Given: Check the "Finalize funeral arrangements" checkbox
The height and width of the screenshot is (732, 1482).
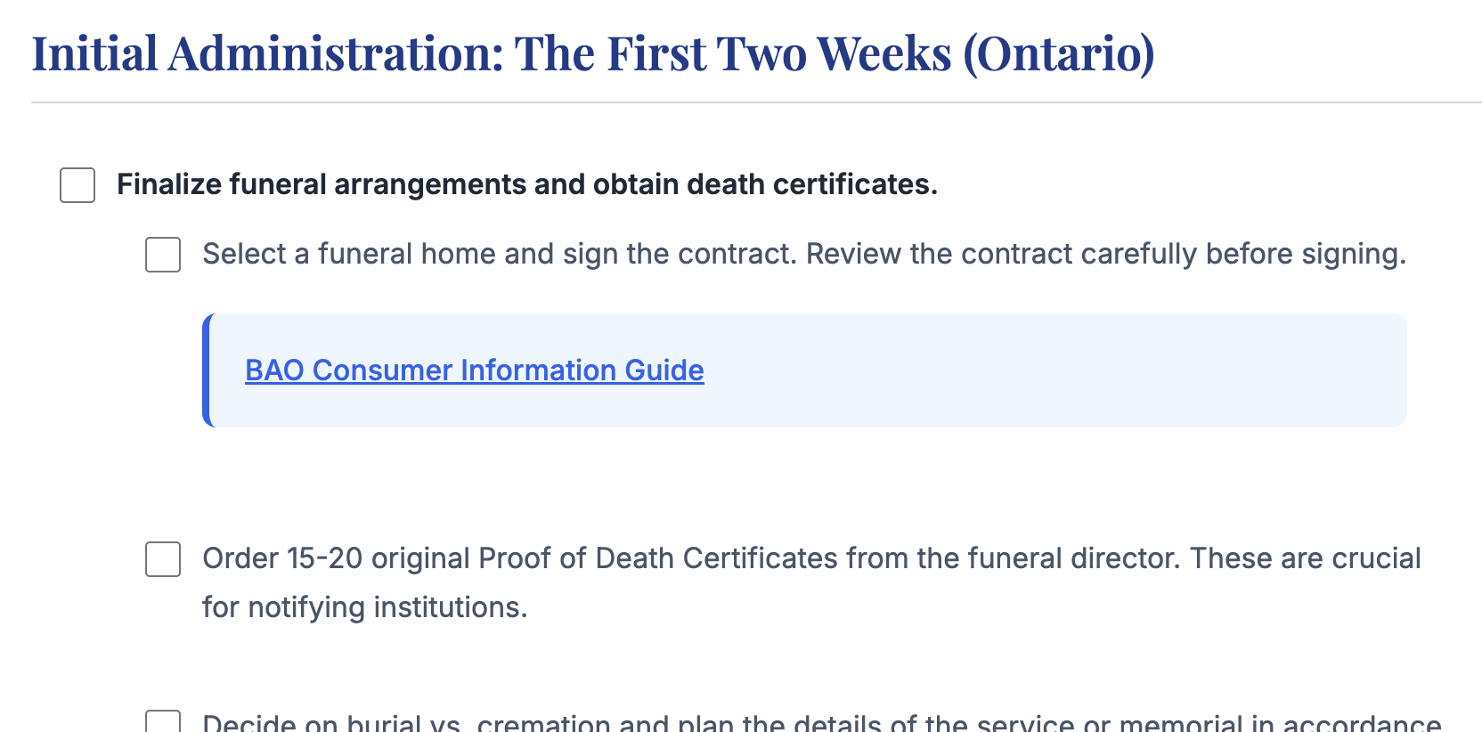Looking at the screenshot, I should click(x=77, y=185).
